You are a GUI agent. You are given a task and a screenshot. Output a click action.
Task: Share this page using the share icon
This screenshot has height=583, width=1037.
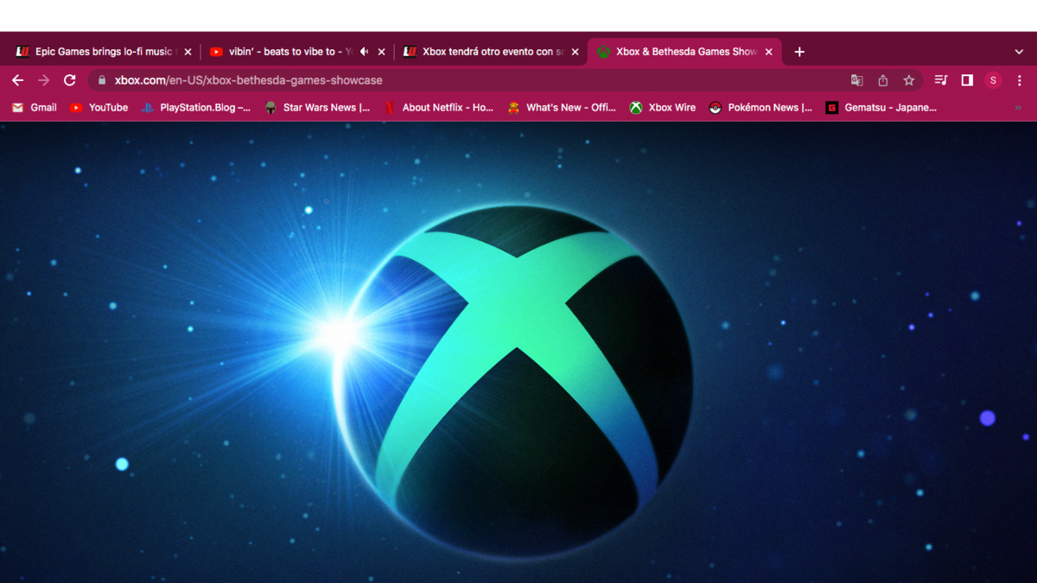click(x=883, y=80)
